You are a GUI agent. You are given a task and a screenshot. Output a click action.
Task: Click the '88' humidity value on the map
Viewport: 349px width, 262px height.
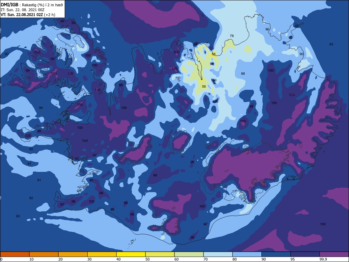coord(243,73)
